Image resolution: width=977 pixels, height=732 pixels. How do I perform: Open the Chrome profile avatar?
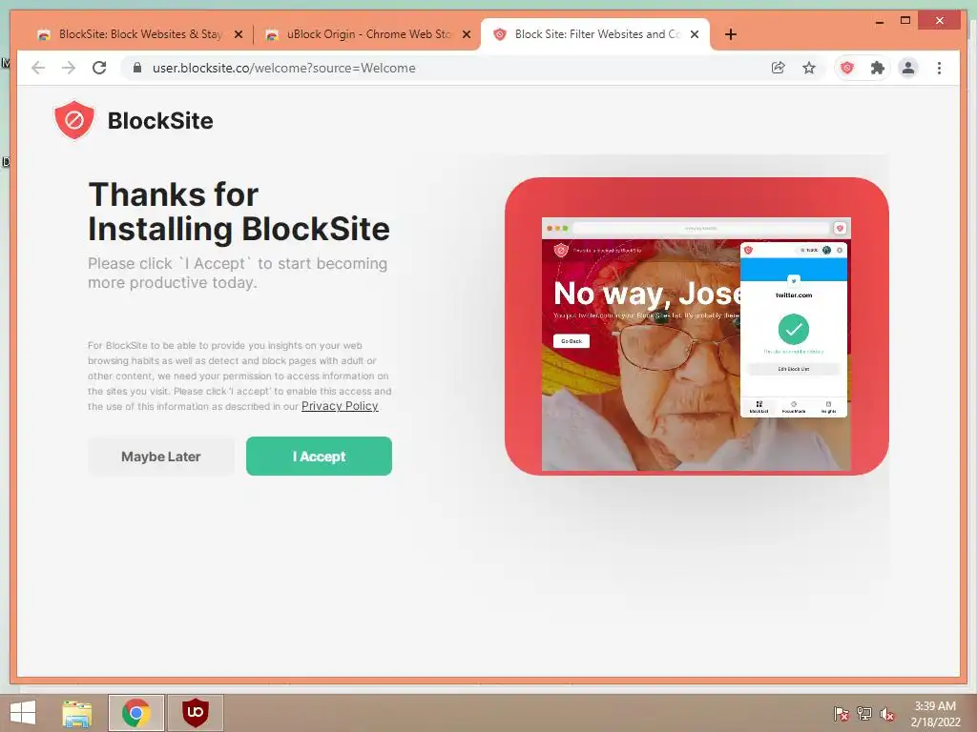point(908,68)
